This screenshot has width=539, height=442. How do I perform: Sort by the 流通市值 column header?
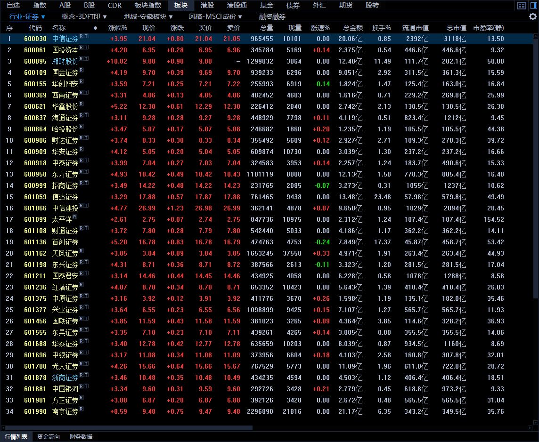point(415,28)
